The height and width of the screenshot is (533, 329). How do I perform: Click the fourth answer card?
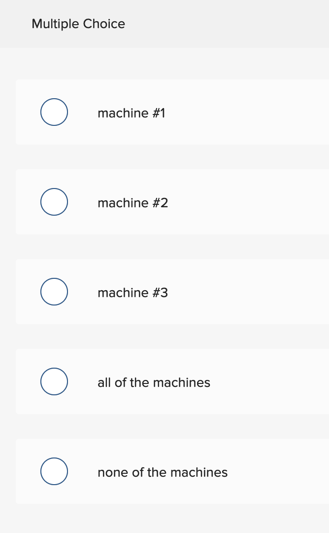click(x=172, y=381)
